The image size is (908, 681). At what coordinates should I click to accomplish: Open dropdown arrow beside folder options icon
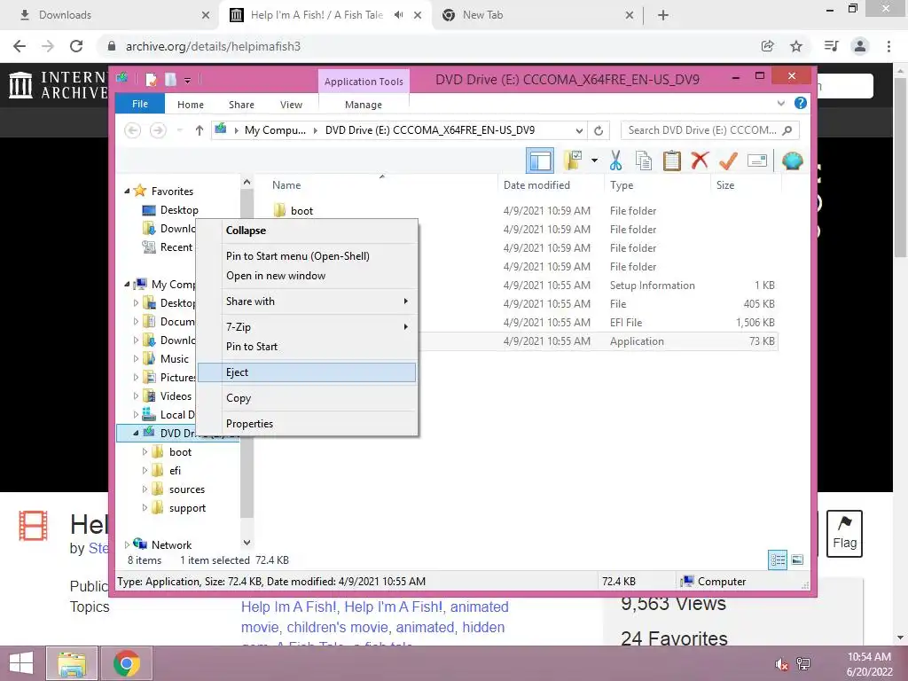pos(594,160)
